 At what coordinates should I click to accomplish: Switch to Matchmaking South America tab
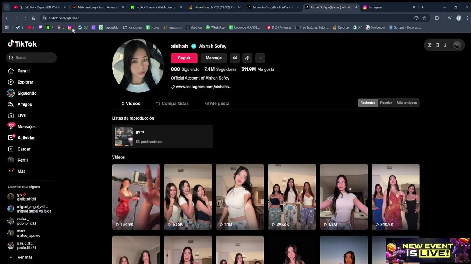(x=98, y=7)
